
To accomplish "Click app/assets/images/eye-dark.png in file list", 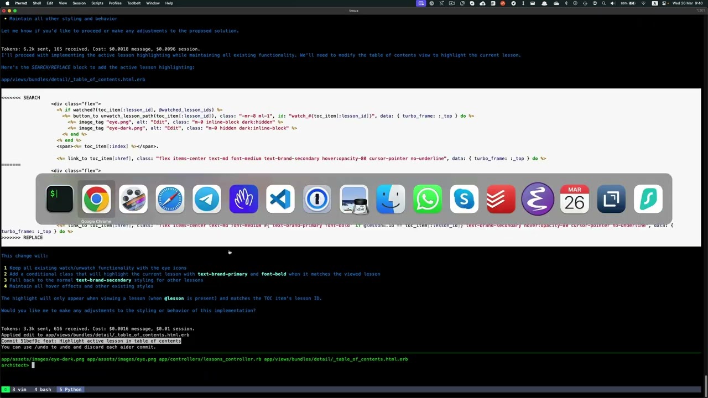I will [43, 359].
